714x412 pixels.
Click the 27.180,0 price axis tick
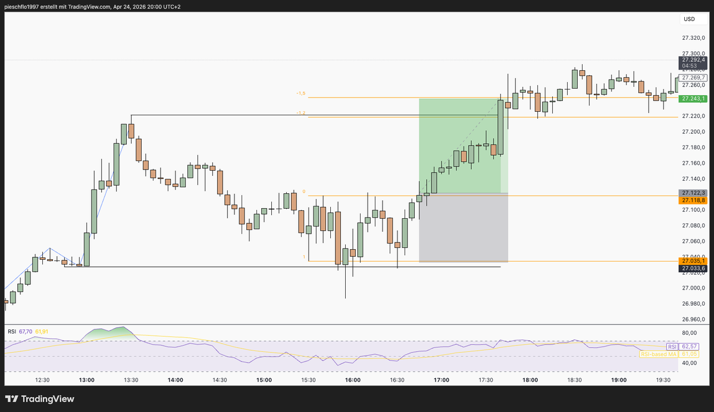(694, 147)
